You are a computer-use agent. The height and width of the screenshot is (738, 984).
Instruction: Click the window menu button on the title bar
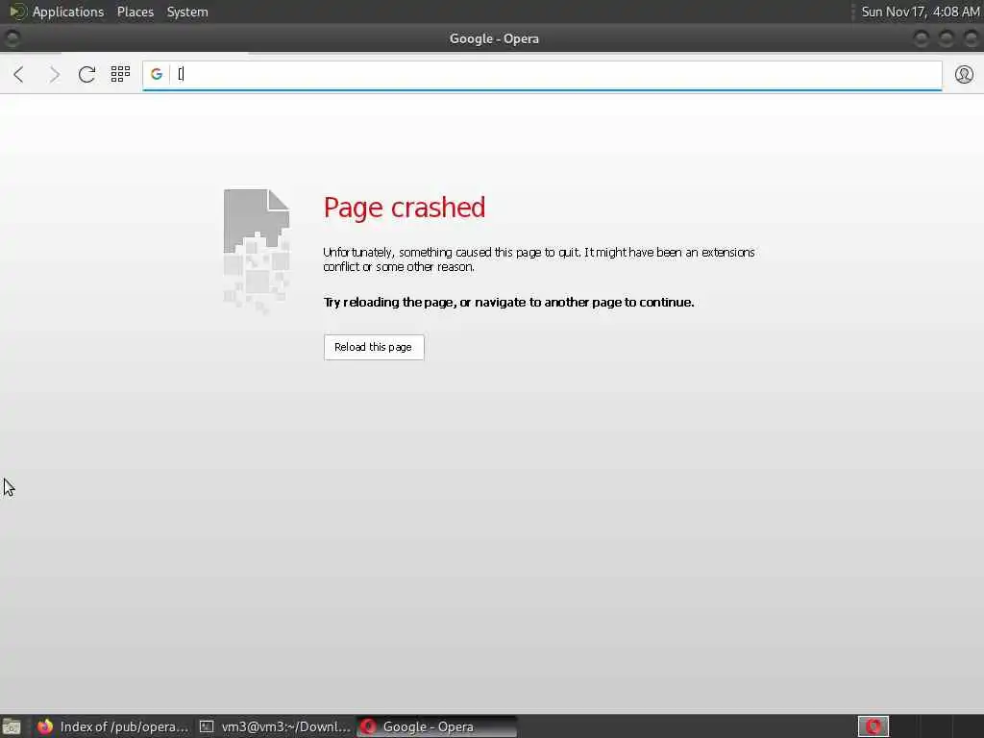[x=12, y=38]
